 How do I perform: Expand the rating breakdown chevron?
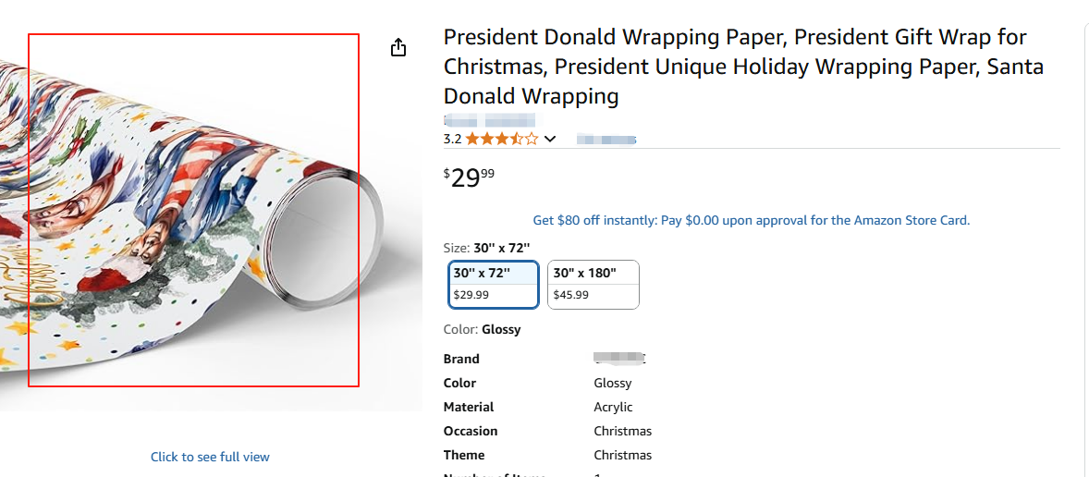[x=550, y=140]
